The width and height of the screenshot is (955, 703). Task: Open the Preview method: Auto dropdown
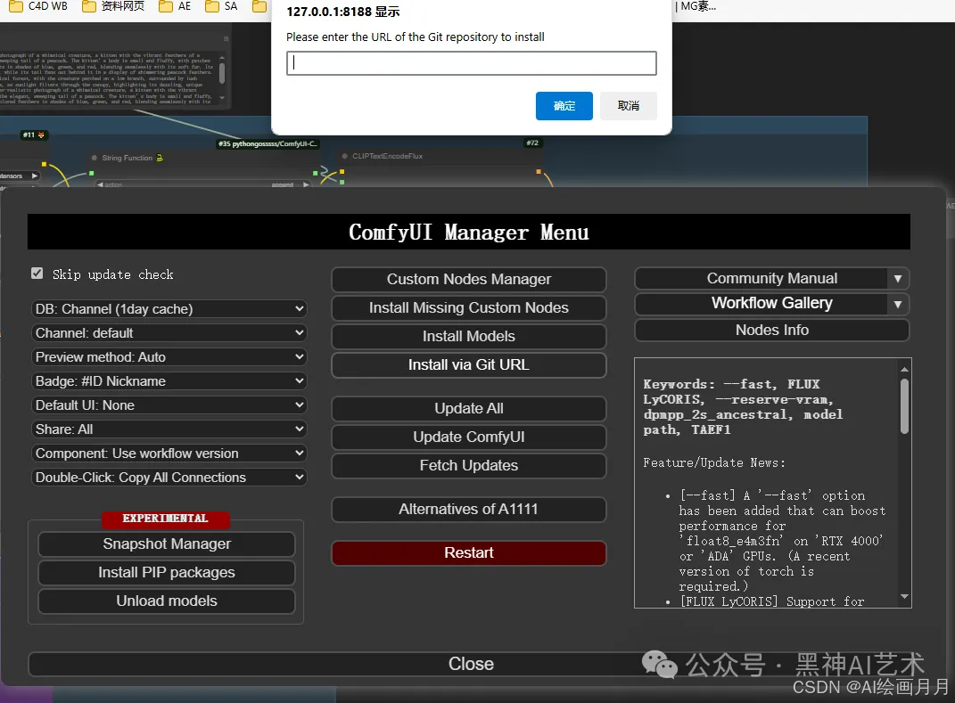click(x=169, y=356)
